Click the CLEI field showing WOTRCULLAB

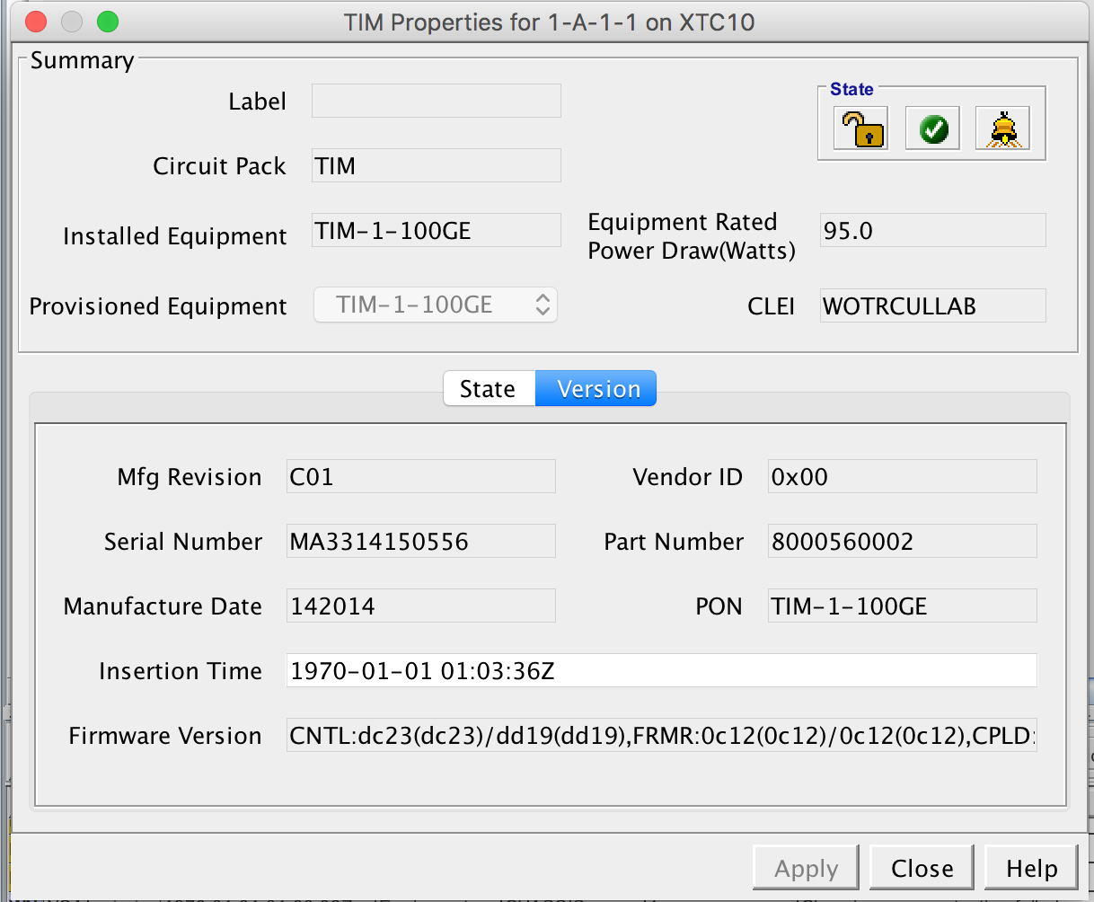tap(932, 305)
